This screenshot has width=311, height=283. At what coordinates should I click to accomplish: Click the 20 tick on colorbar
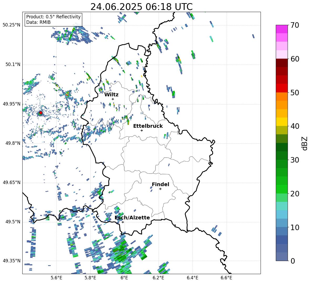pyautogui.click(x=295, y=193)
